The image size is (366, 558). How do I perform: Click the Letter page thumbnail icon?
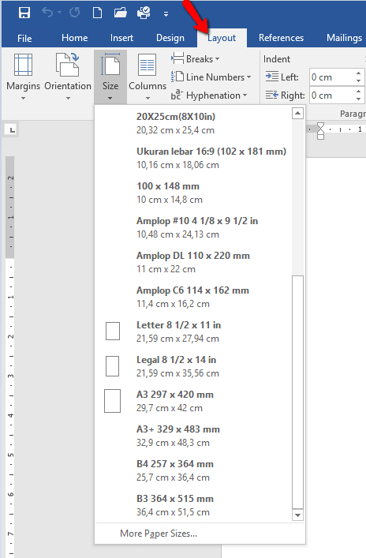click(113, 331)
